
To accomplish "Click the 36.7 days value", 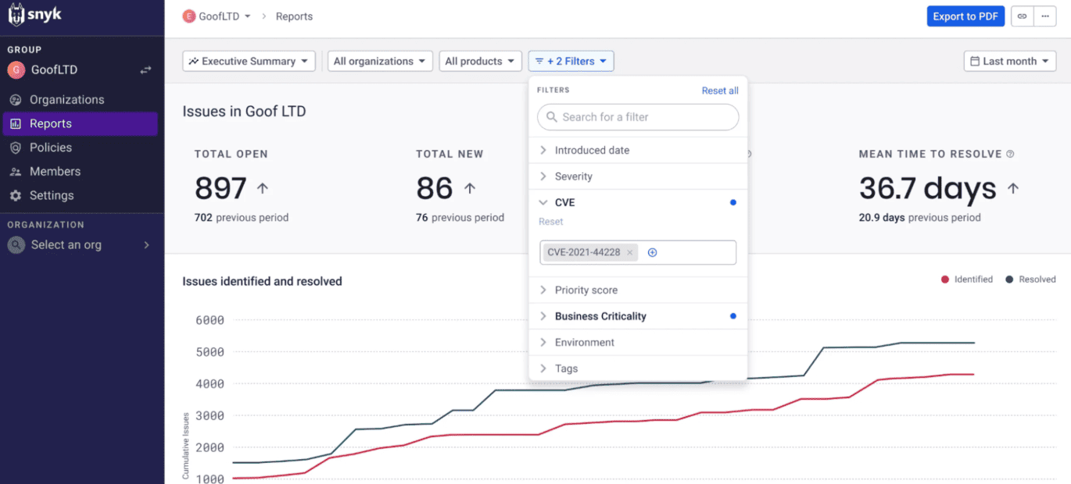I will coord(928,188).
